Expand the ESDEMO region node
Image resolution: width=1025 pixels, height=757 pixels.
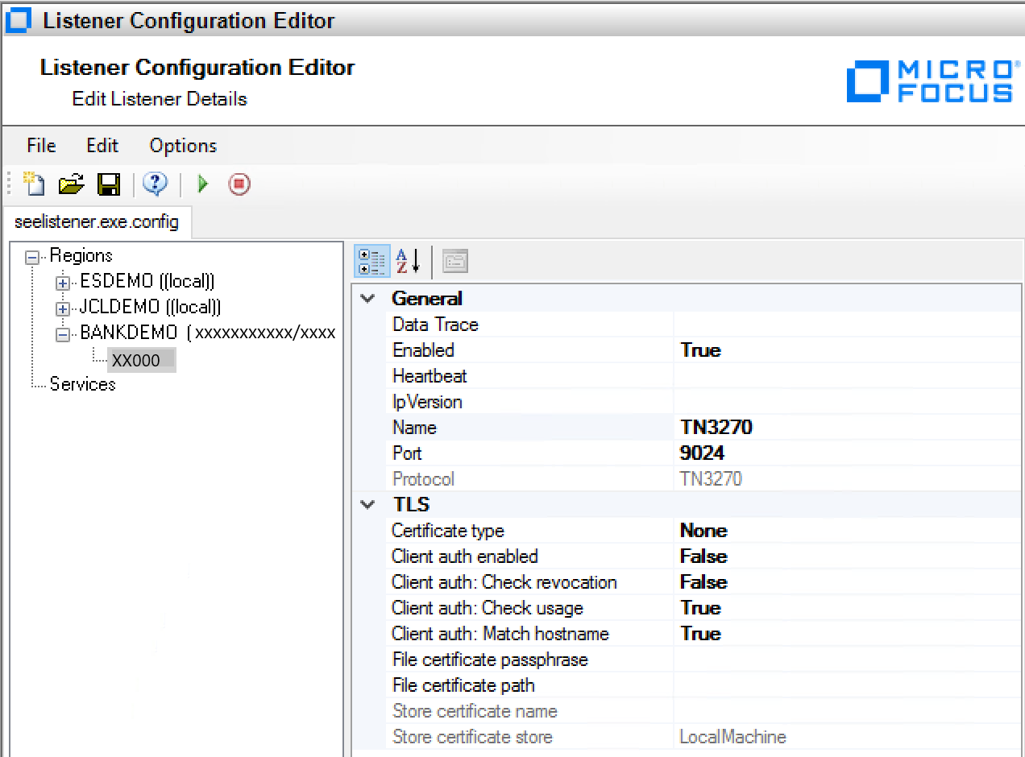click(x=62, y=282)
